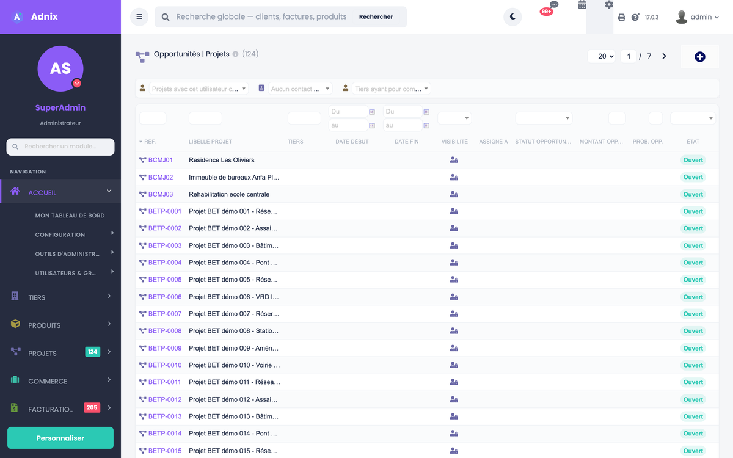Click the info icon beside Opportunités | Projets
The height and width of the screenshot is (458, 733).
point(236,54)
